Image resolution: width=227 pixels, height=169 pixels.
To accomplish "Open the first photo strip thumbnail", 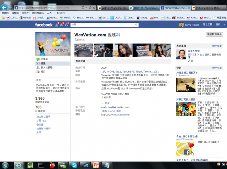I will pyautogui.click(x=84, y=50).
